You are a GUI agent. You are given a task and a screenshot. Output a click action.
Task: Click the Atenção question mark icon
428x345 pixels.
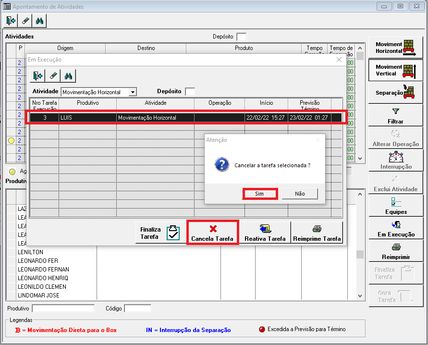222,164
